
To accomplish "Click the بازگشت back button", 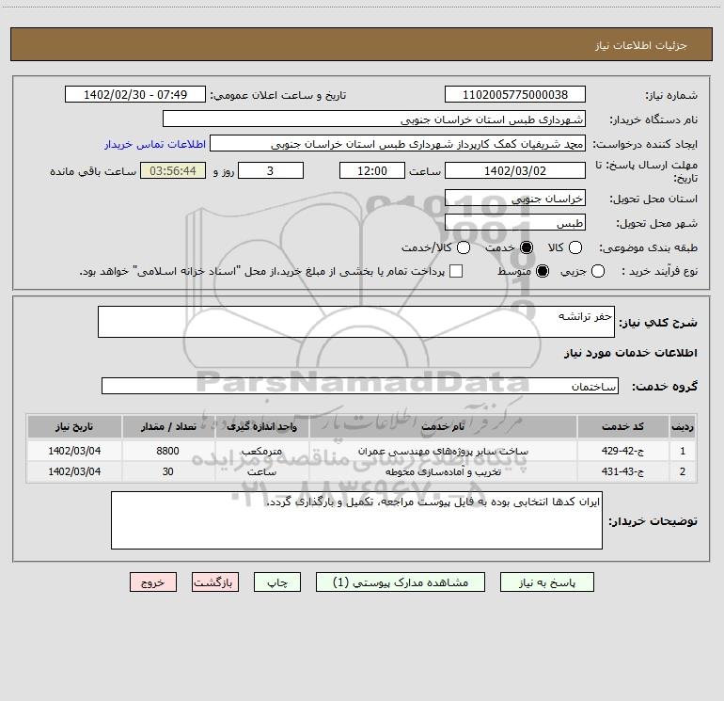I will click(x=215, y=582).
